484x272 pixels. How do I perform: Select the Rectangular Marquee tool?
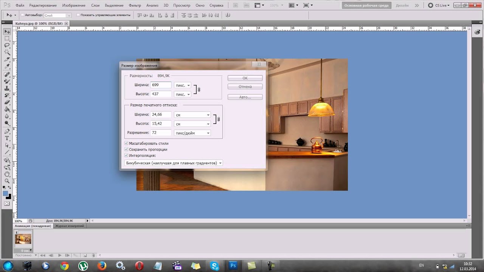click(7, 39)
